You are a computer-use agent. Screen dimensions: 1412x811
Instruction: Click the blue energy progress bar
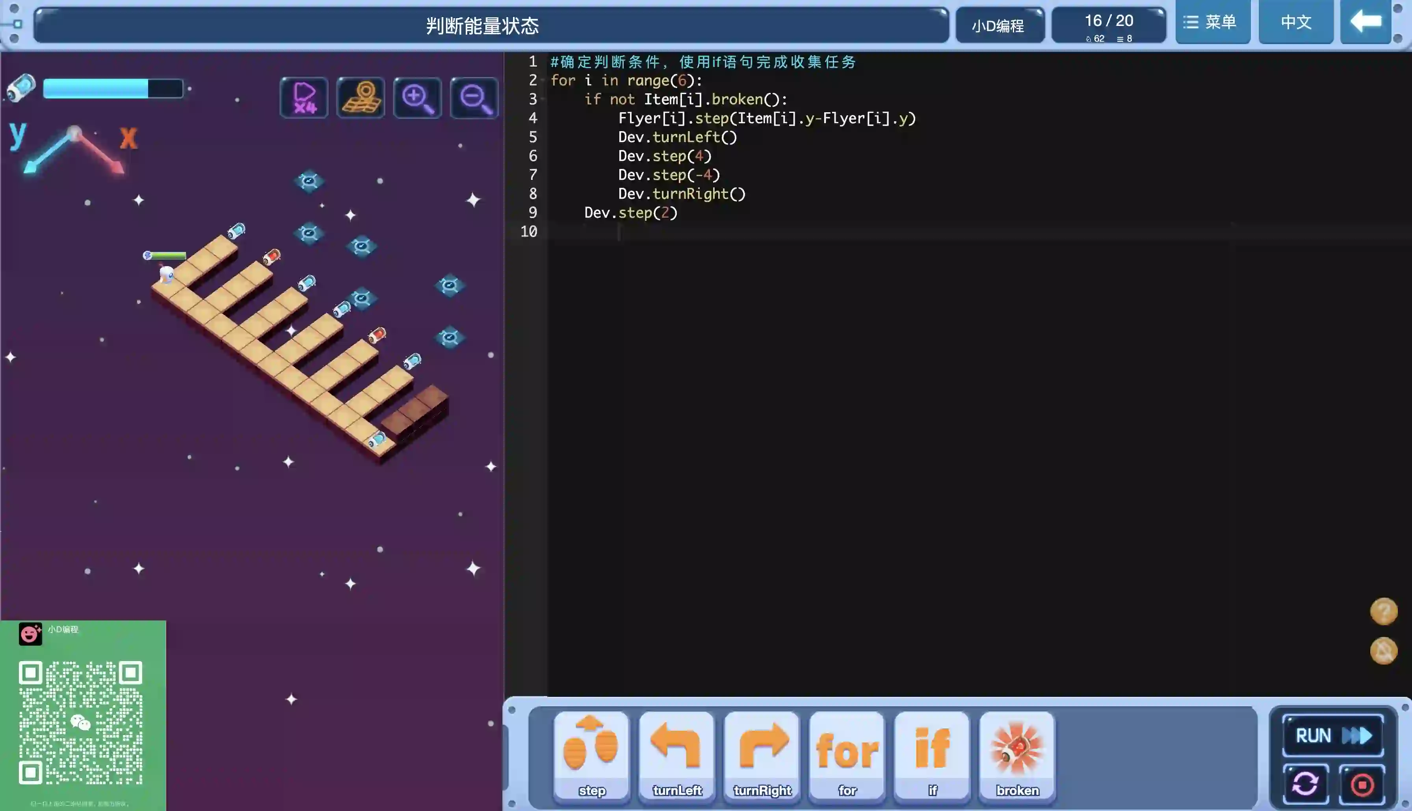[113, 89]
